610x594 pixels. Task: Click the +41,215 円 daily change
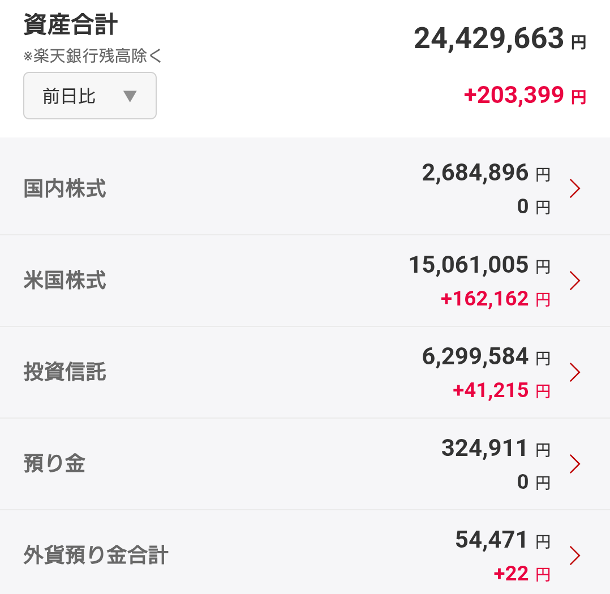pos(502,390)
